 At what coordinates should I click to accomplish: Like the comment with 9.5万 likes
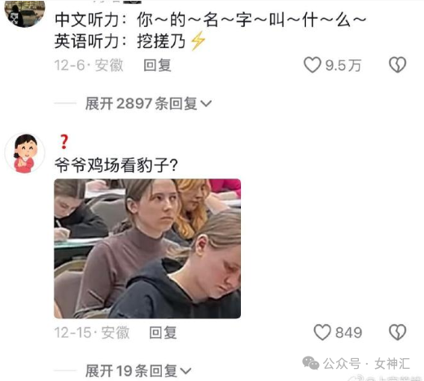tap(313, 65)
